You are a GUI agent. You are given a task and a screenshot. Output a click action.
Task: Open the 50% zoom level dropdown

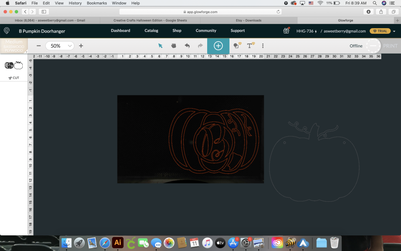click(60, 46)
